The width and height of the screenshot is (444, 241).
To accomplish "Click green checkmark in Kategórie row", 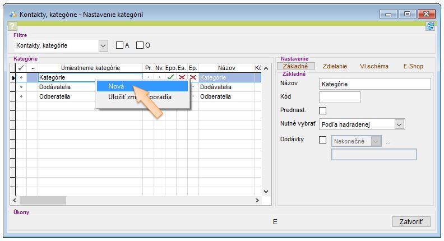I will click(170, 77).
